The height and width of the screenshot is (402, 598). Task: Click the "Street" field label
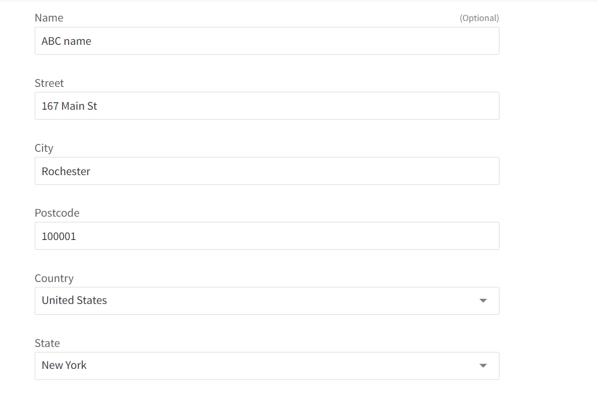[49, 83]
